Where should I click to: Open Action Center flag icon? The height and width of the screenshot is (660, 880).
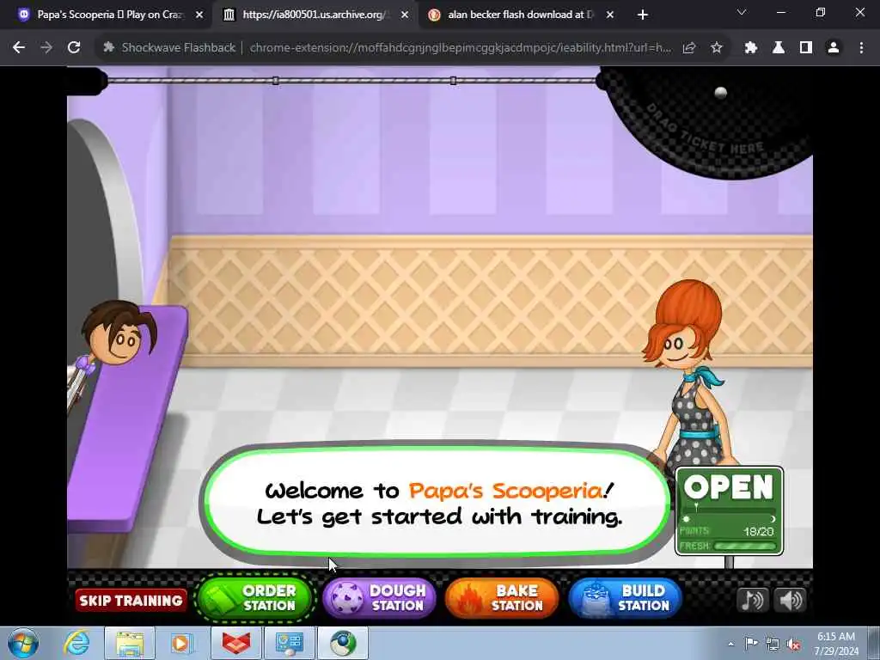click(751, 644)
